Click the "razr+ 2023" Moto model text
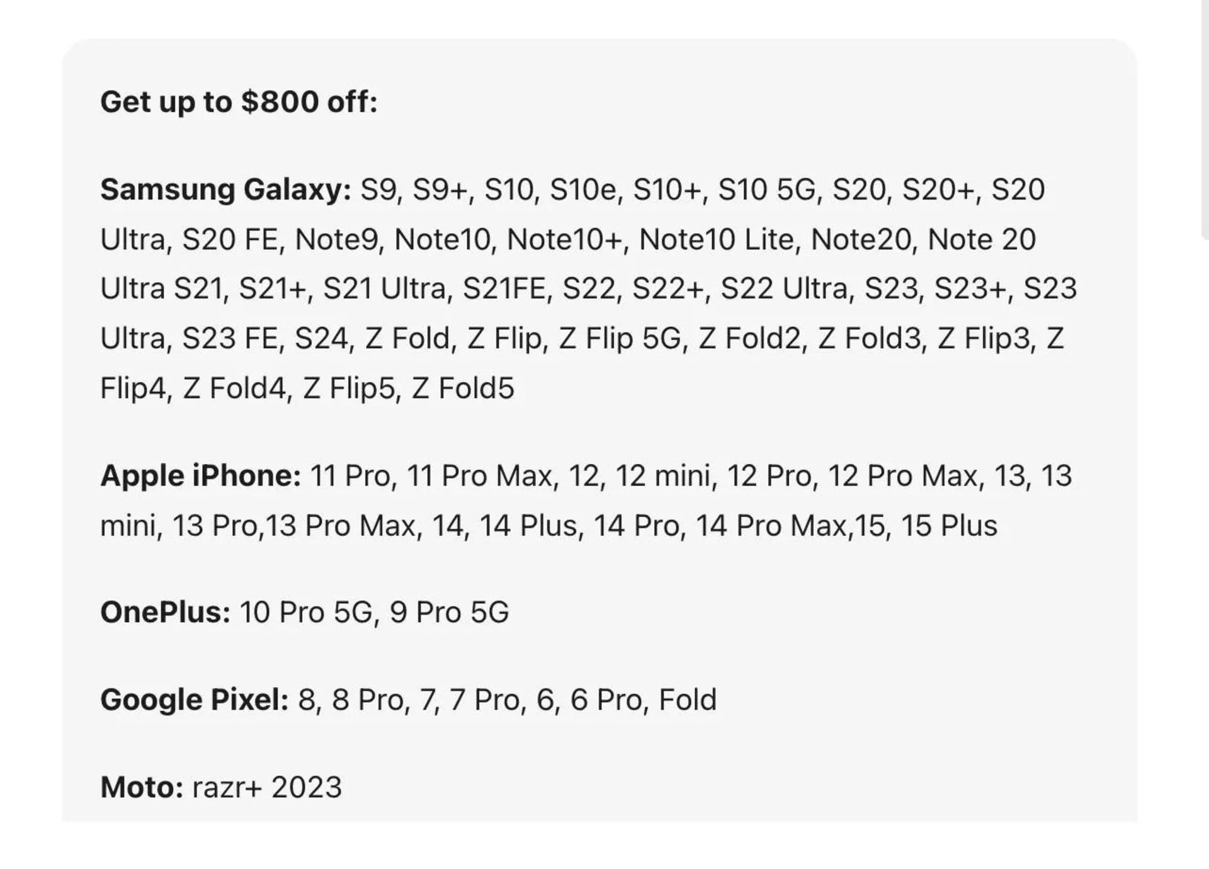 [x=267, y=787]
